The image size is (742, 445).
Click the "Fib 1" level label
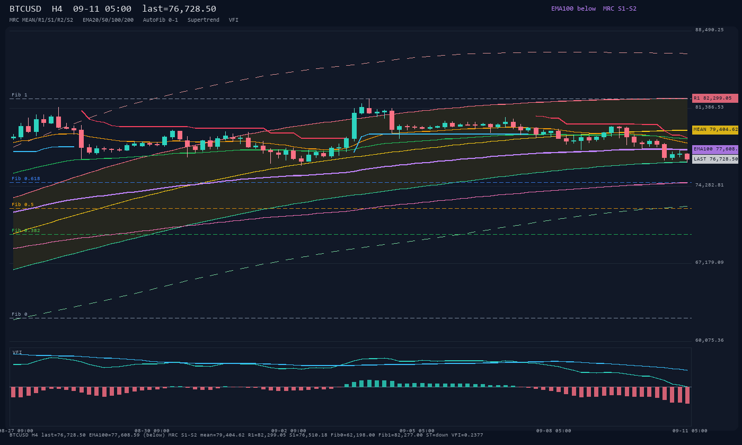[20, 95]
